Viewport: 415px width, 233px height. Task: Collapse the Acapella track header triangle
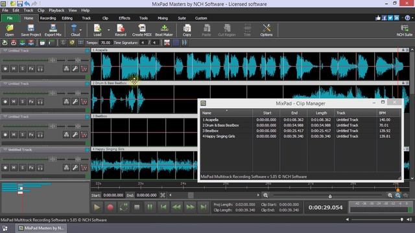pyautogui.click(x=5, y=50)
